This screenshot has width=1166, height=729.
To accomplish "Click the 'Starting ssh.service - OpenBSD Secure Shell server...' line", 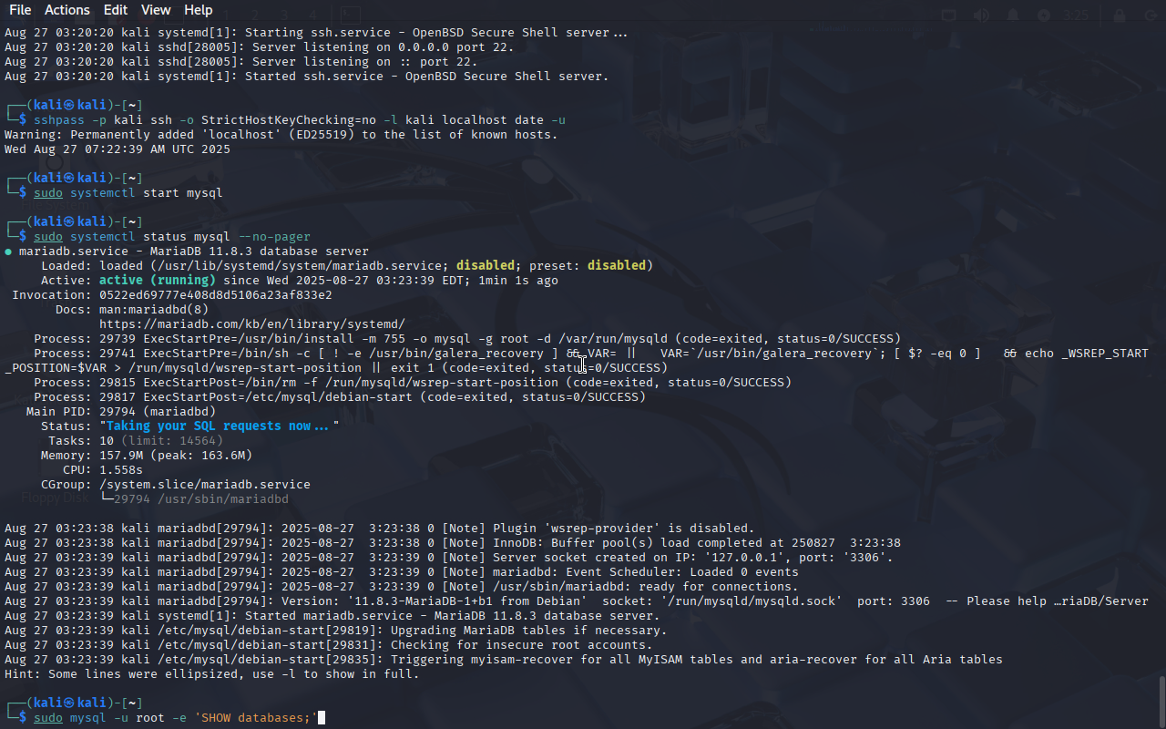I will 316,33.
